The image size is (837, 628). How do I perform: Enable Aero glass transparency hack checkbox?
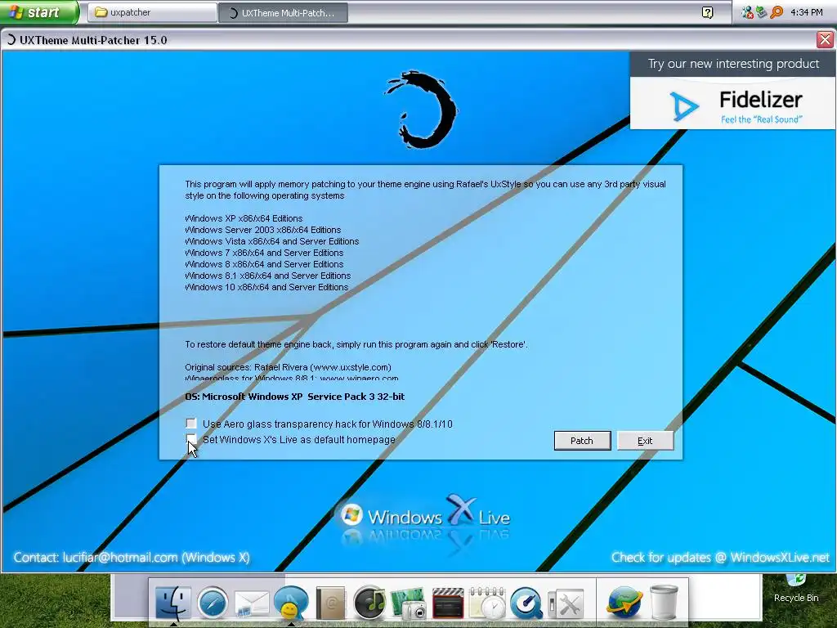(x=191, y=424)
